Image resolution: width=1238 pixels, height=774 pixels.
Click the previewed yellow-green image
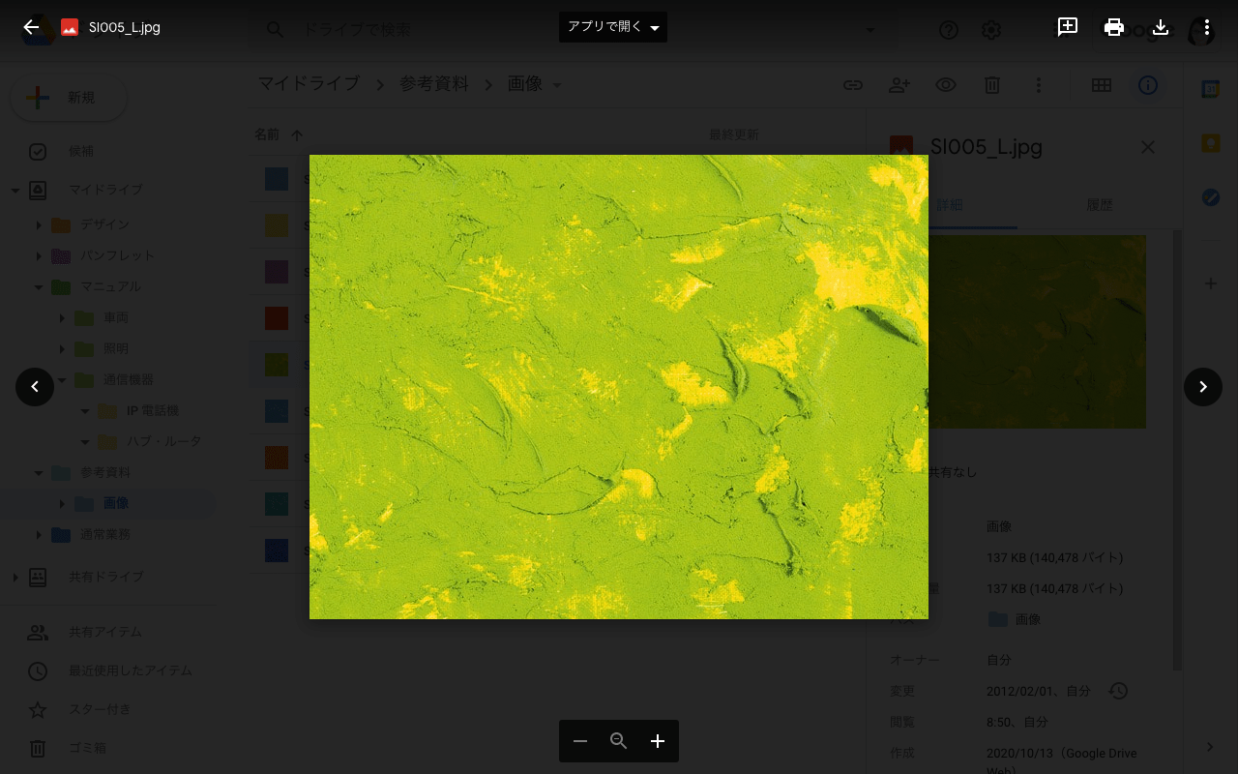click(x=619, y=387)
